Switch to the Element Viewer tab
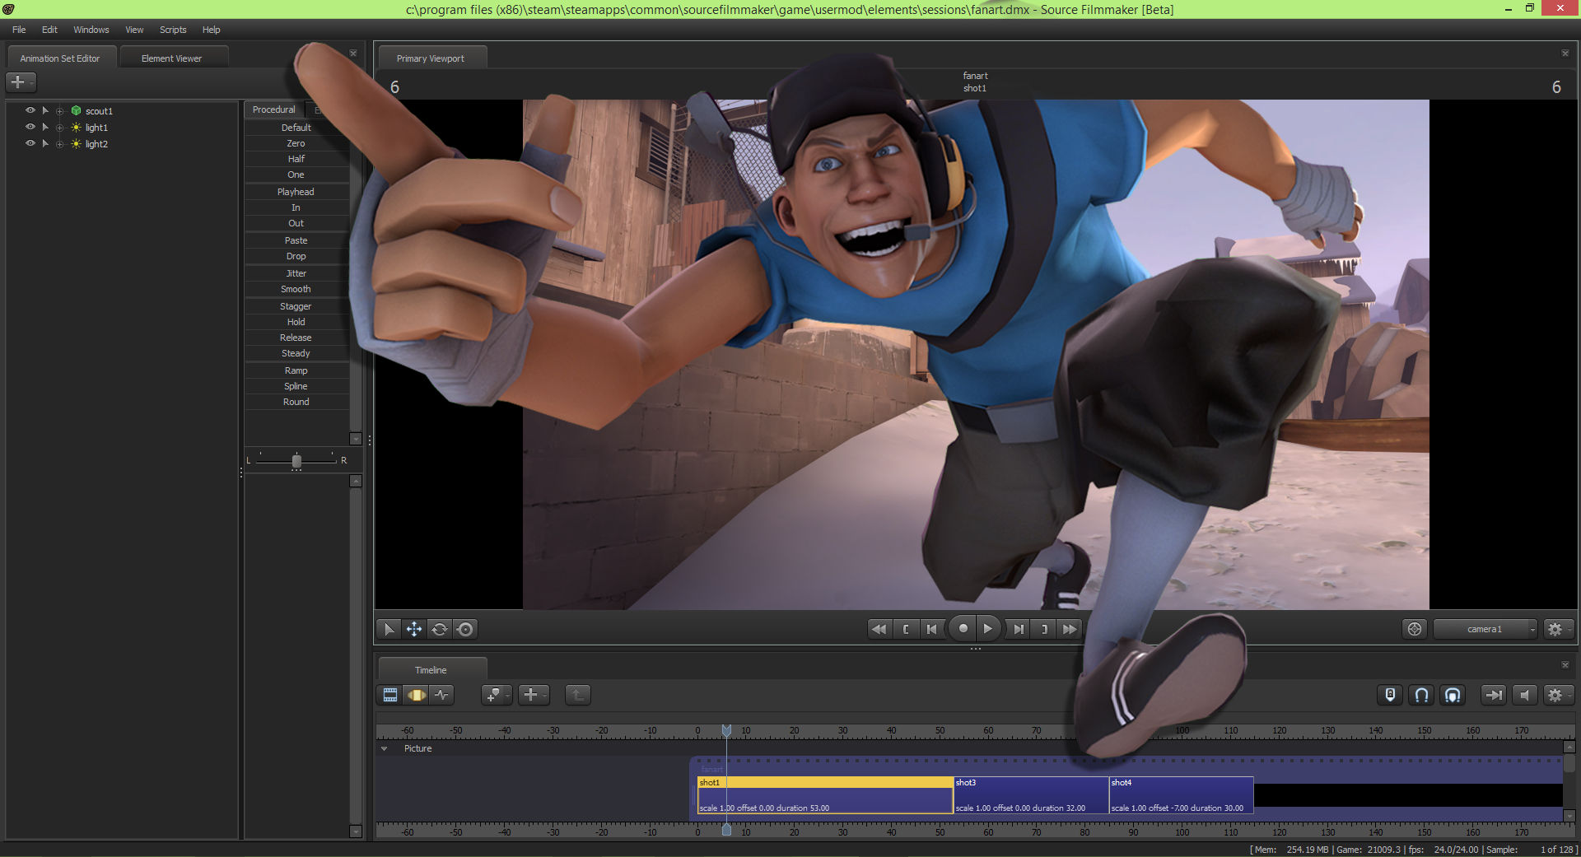The width and height of the screenshot is (1581, 857). 171,58
